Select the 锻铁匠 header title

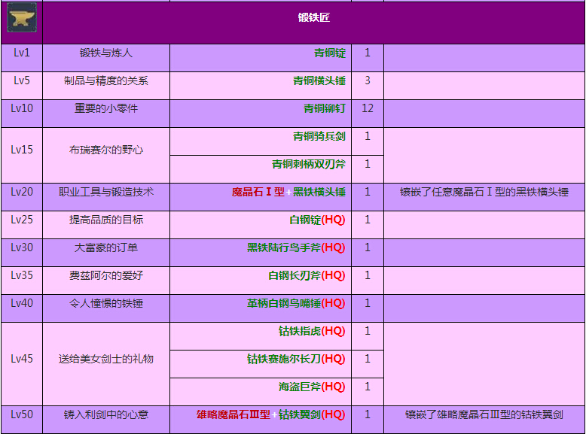(314, 17)
